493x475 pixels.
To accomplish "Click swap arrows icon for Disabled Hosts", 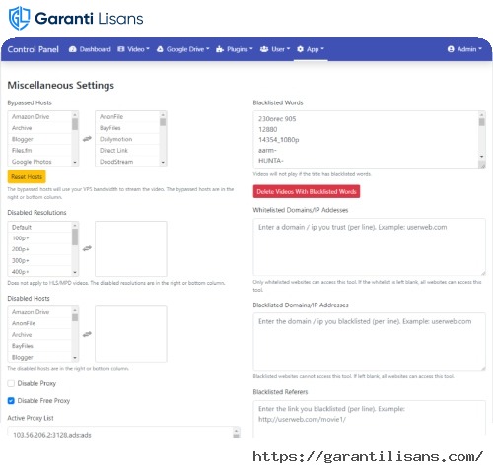I will (87, 334).
